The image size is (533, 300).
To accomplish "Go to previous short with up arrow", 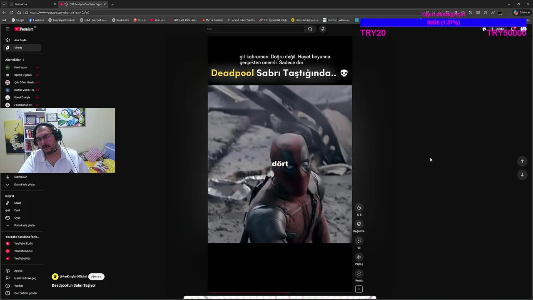I will pos(522,161).
